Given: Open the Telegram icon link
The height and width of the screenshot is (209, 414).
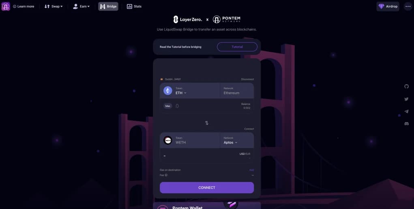Looking at the screenshot, I should 406,111.
